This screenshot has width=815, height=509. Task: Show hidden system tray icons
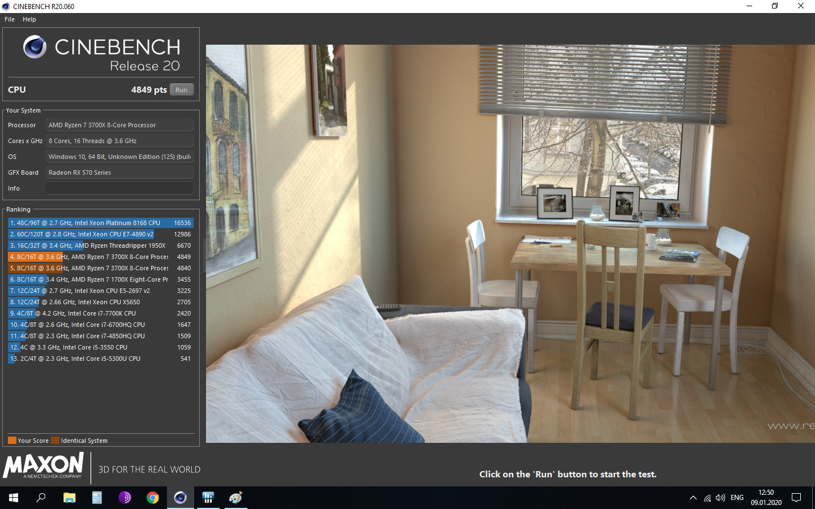click(693, 498)
